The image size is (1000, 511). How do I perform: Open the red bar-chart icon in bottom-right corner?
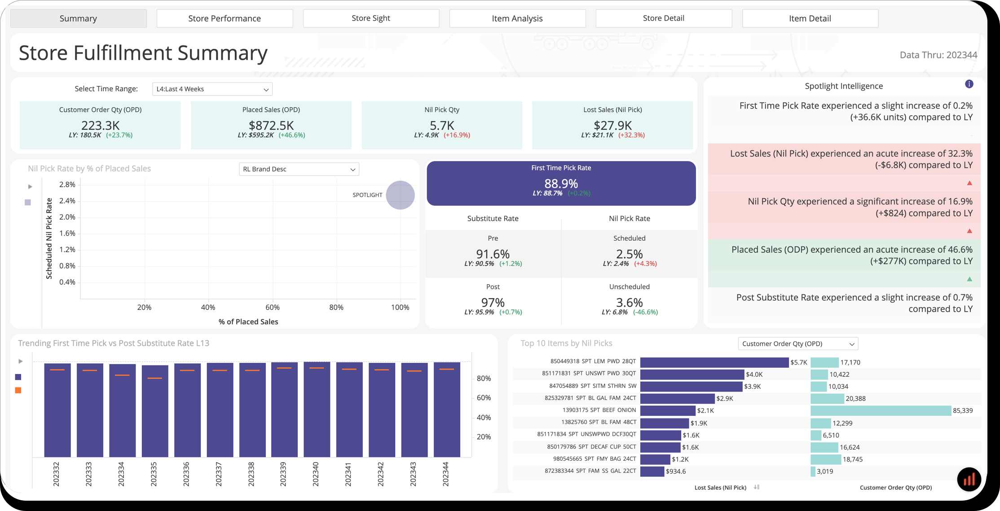tap(969, 480)
